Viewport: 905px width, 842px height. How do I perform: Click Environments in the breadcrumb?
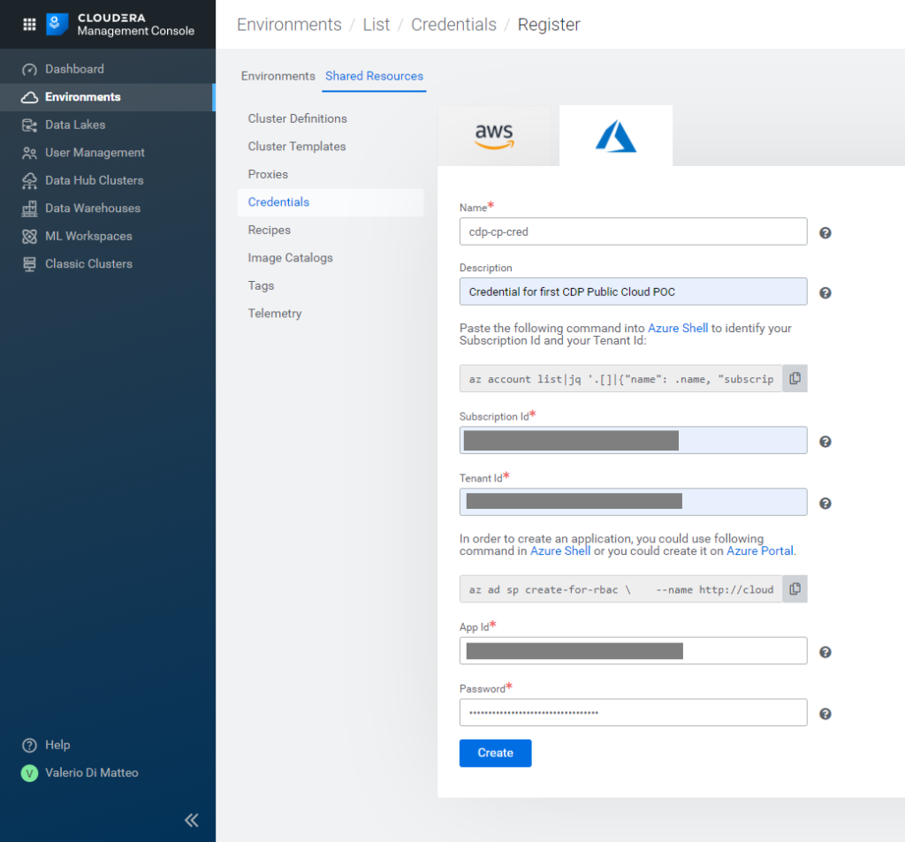pyautogui.click(x=289, y=25)
